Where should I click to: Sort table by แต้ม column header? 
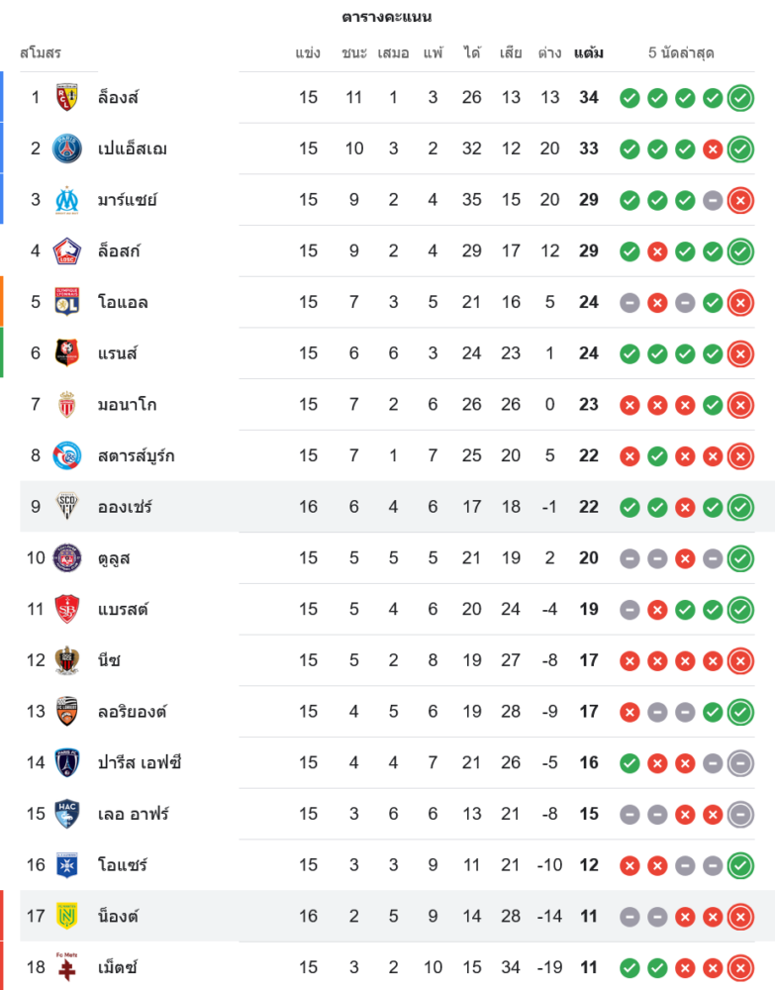(x=589, y=52)
